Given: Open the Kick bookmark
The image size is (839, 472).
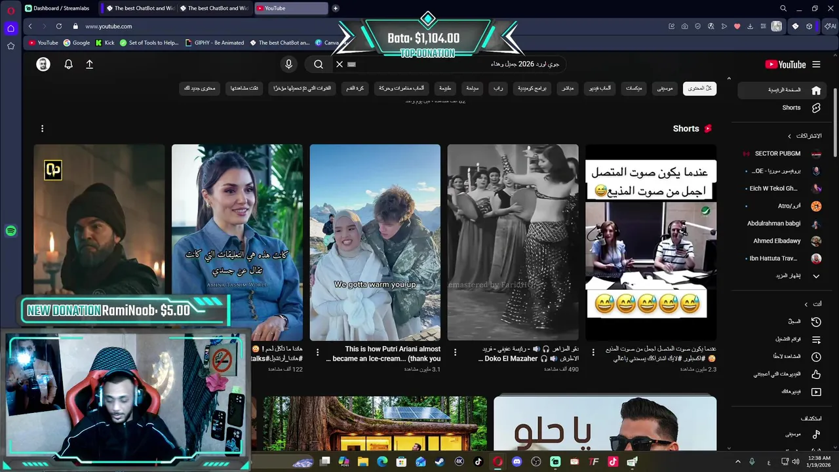Looking at the screenshot, I should (x=105, y=43).
